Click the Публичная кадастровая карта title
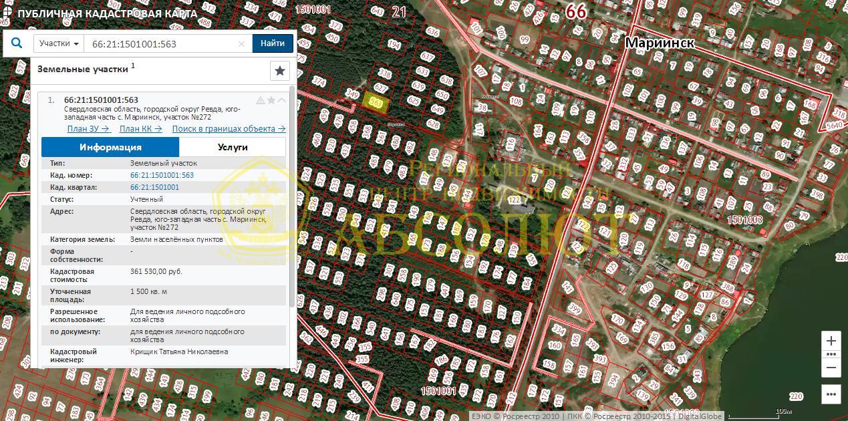Image resolution: width=848 pixels, height=421 pixels. point(107,13)
